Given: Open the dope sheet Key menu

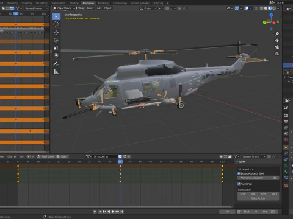Looking at the screenshot, I should (x=21, y=156).
